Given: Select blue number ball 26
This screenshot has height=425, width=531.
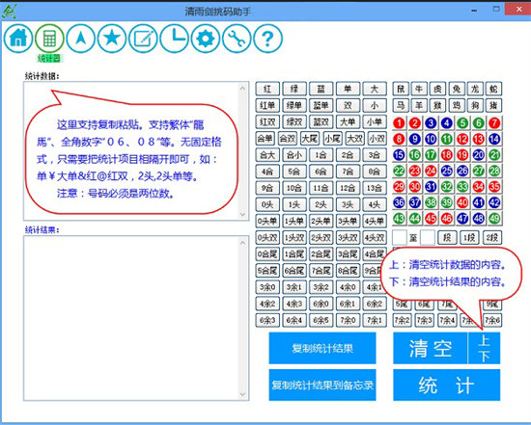Looking at the screenshot, I should [x=462, y=171].
